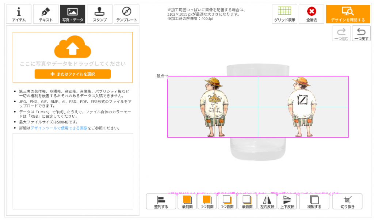Image resolution: width=374 pixels, height=220 pixels.
Task: Click the ここに写真やデータをドラッグしてください text
Action: 73,64
